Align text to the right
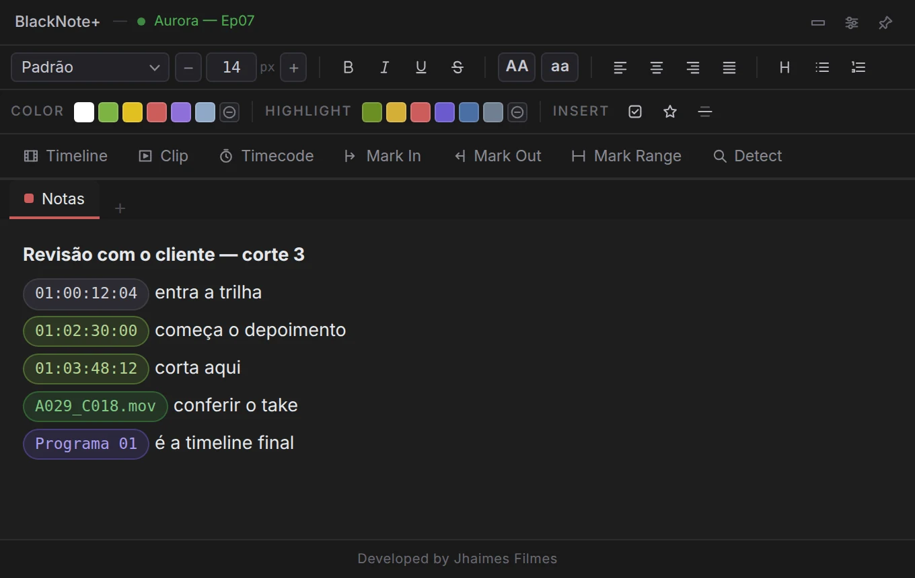This screenshot has height=578, width=915. click(x=693, y=67)
